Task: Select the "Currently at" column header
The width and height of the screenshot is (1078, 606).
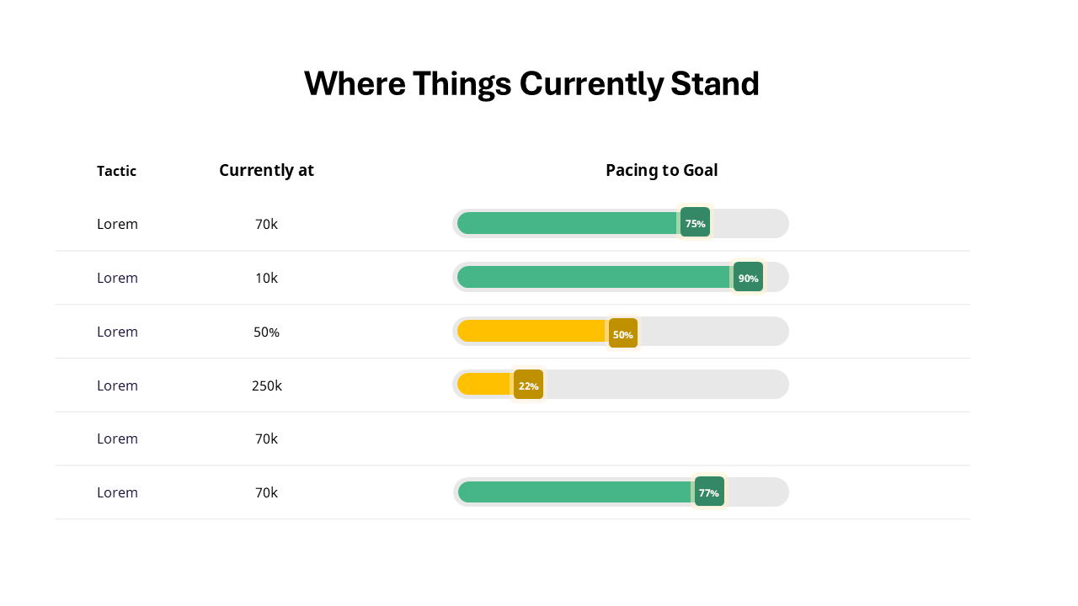Action: [266, 170]
